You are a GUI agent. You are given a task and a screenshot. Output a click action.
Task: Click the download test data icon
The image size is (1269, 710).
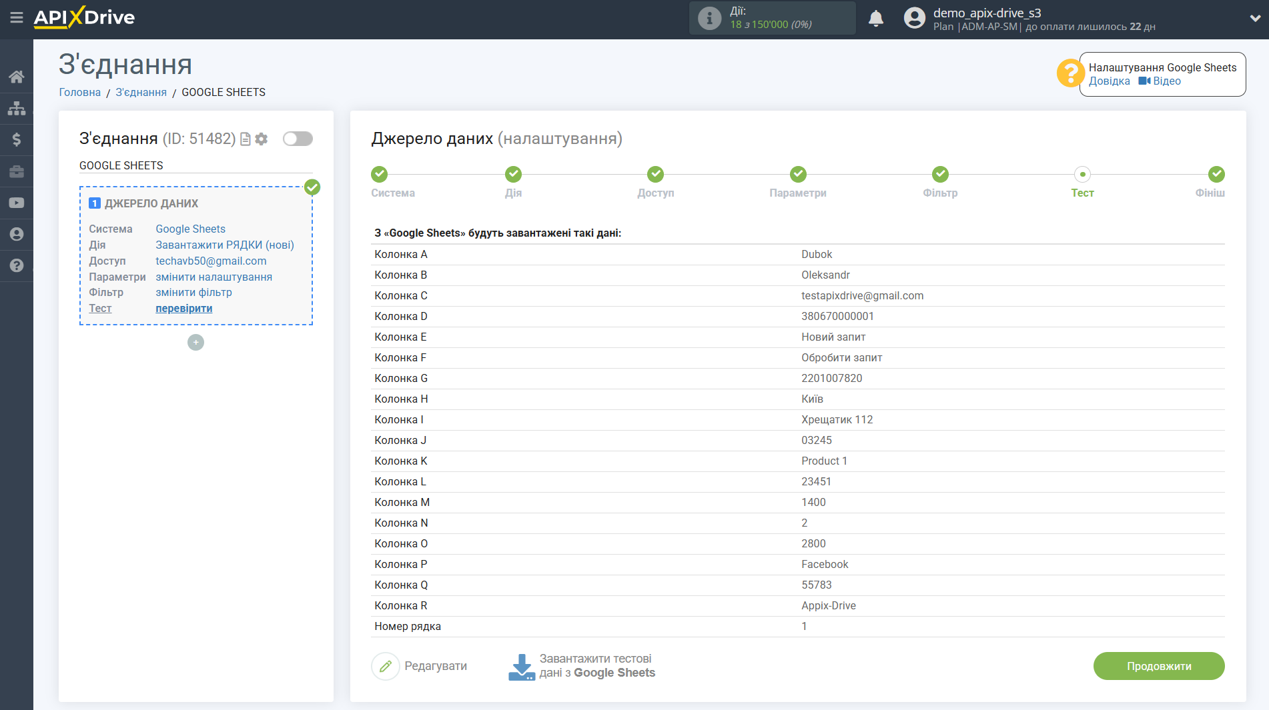(522, 667)
